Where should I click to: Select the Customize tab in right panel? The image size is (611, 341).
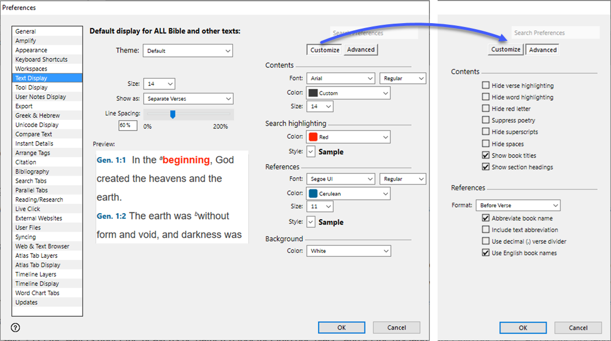point(505,50)
